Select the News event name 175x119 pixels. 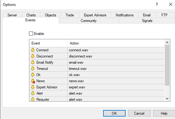point(40,81)
